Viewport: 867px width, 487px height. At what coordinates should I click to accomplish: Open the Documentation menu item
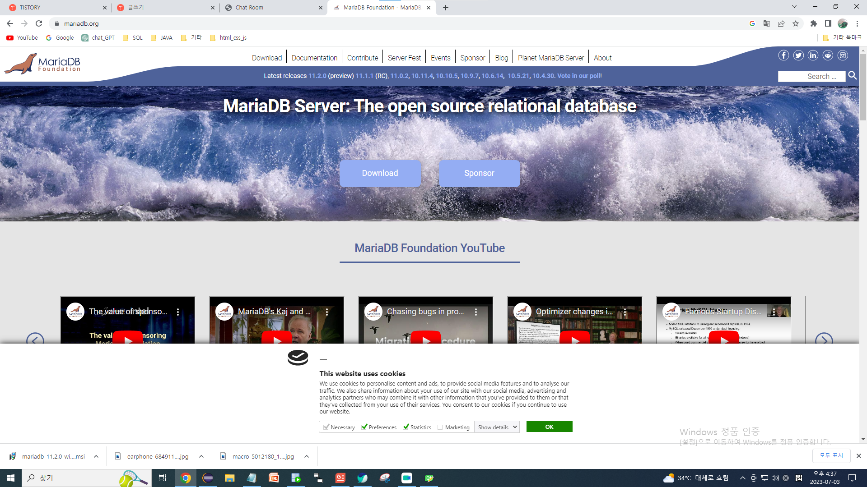[314, 58]
